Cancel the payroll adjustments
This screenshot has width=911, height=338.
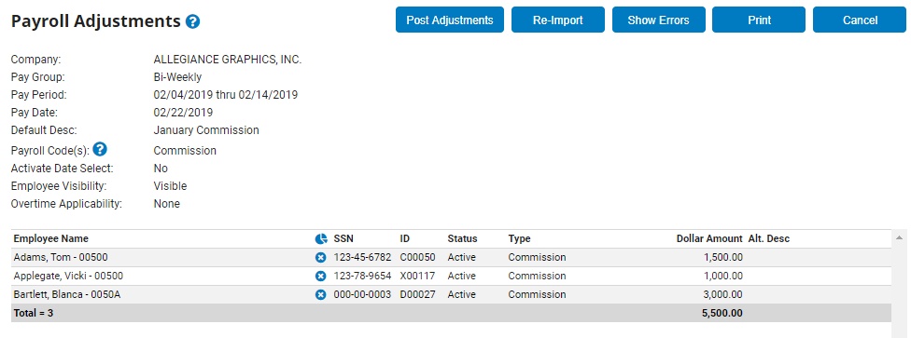tap(860, 20)
